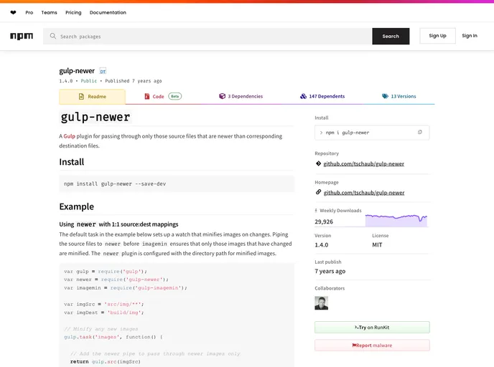
Task: Click the npm i gulp-newer install box
Action: point(372,133)
